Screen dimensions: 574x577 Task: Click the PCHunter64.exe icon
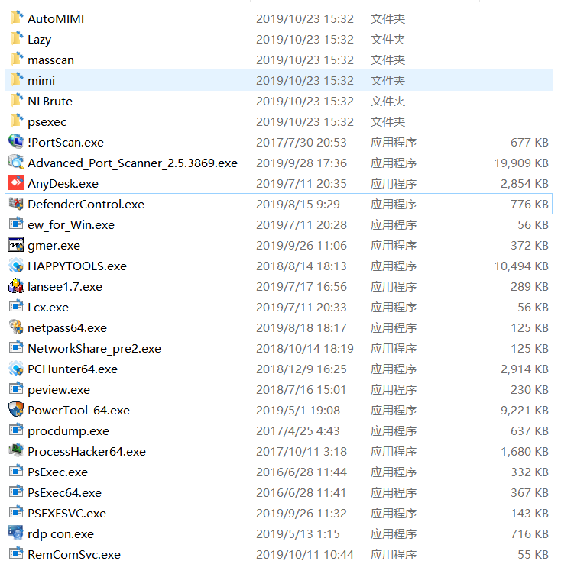16,369
